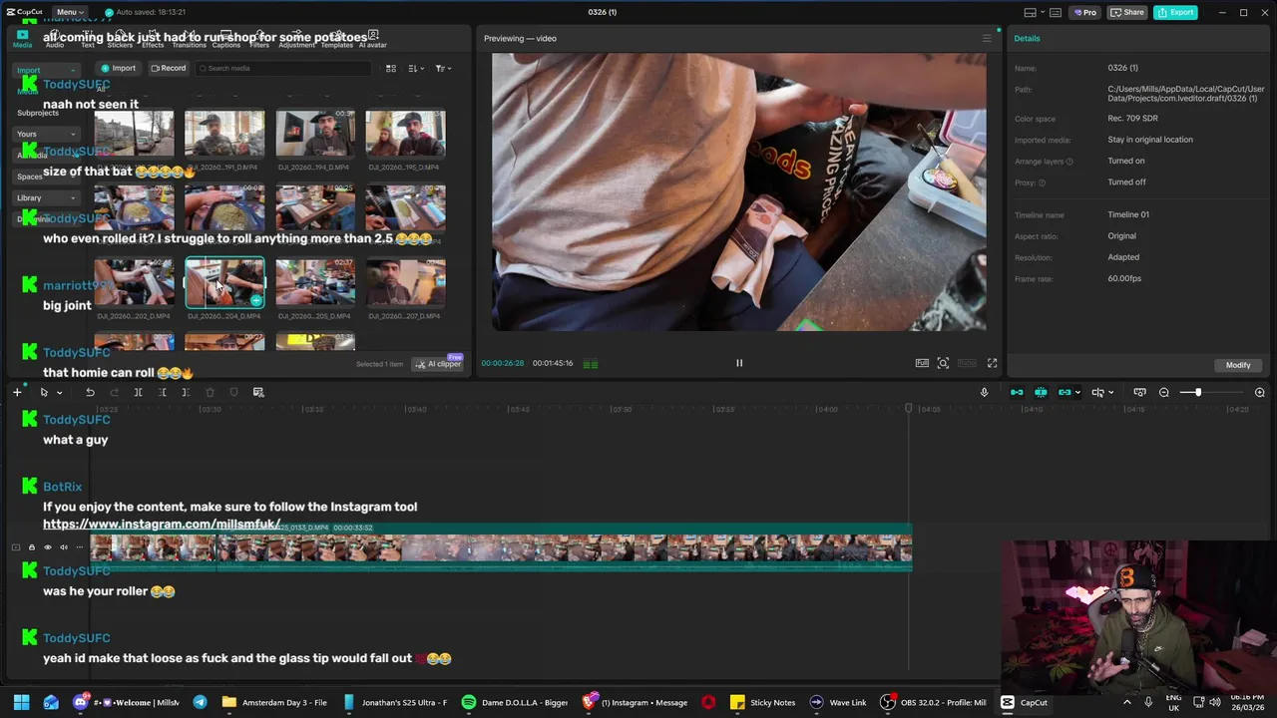
Task: Open the preview panel hamburger menu
Action: (987, 38)
